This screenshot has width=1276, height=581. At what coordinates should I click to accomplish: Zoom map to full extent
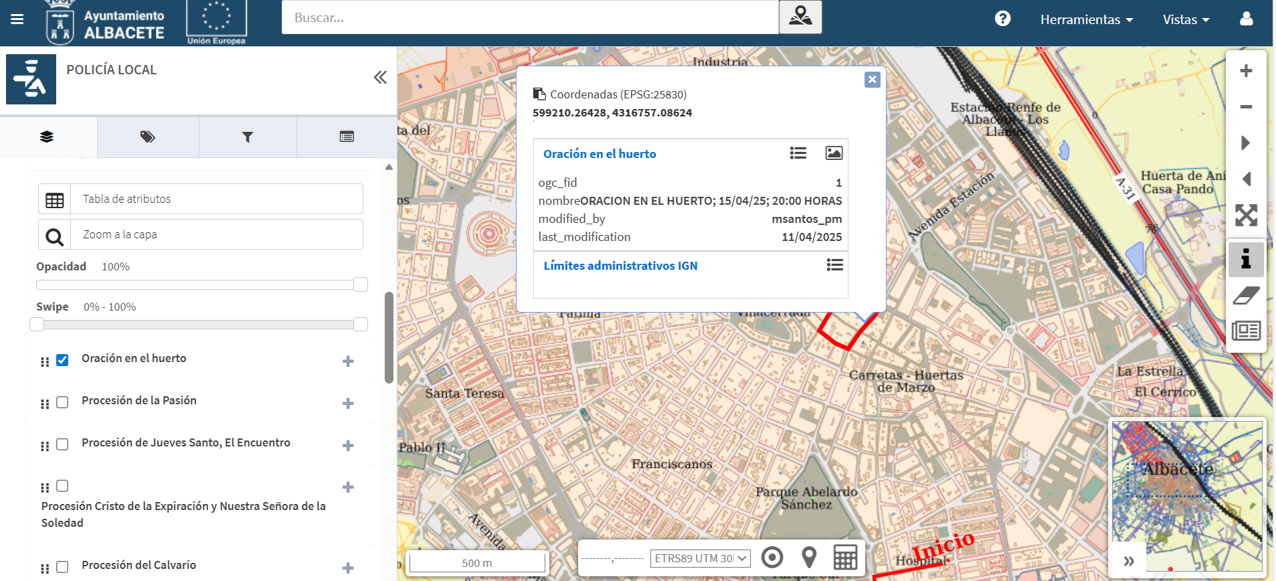click(1246, 216)
